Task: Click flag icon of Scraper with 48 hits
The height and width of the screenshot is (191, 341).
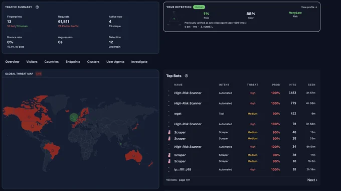Action: pos(169,132)
